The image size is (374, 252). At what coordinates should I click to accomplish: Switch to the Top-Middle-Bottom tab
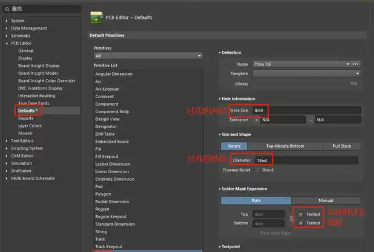coord(285,146)
